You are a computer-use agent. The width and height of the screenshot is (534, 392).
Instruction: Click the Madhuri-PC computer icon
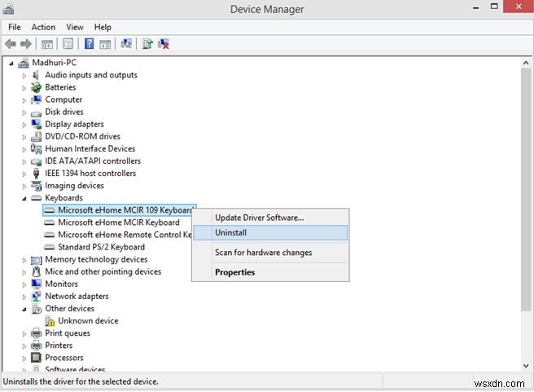(24, 63)
